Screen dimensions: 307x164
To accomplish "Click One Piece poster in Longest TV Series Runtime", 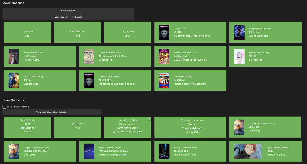I will [14, 151].
